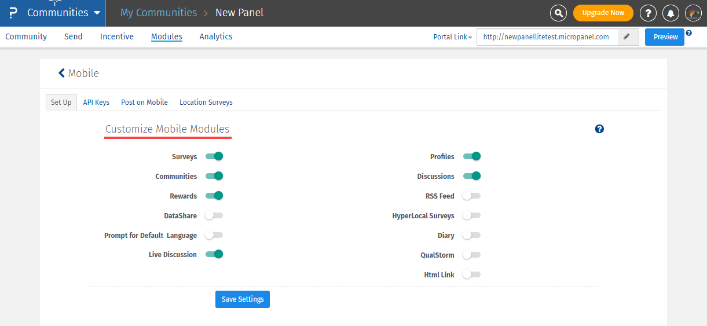Switch to the API Keys tab
The width and height of the screenshot is (707, 326).
(x=96, y=102)
